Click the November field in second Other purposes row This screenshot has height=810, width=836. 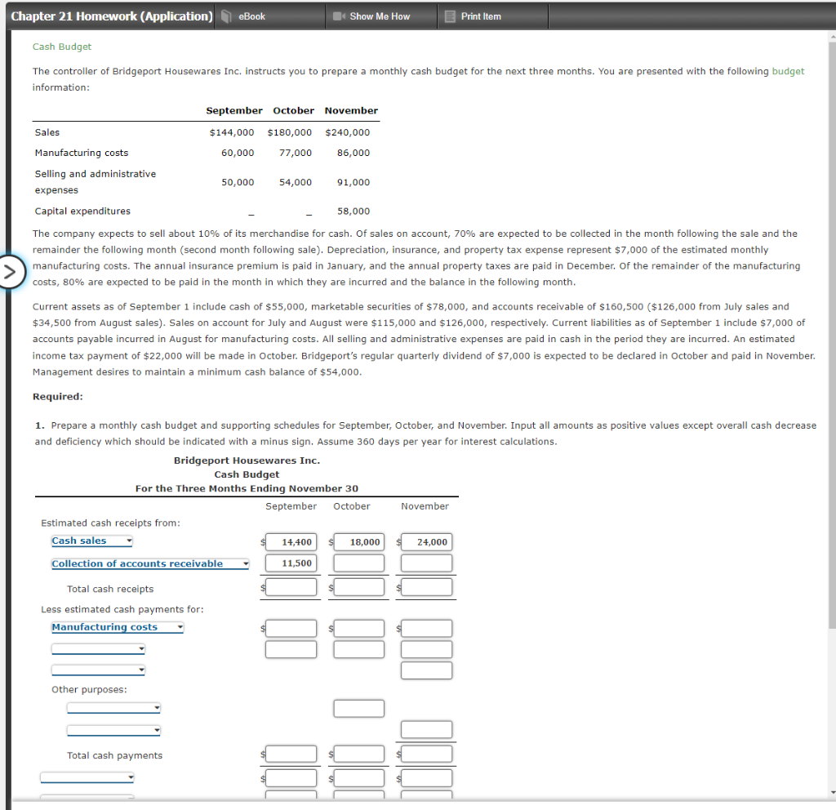pos(426,729)
